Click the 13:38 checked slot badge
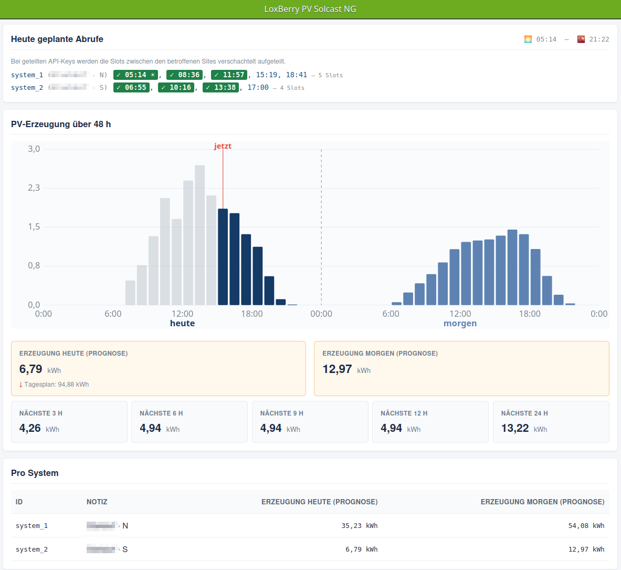 coord(221,88)
